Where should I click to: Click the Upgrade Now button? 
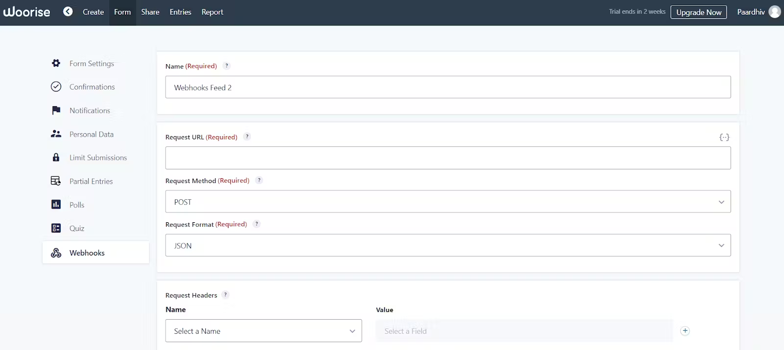click(699, 12)
